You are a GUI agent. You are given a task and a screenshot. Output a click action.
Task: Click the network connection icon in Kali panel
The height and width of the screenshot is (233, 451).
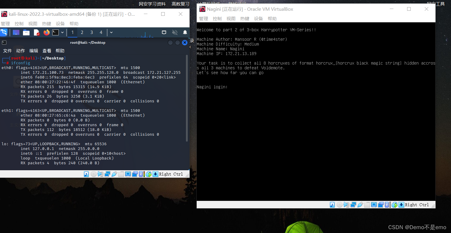(164, 32)
